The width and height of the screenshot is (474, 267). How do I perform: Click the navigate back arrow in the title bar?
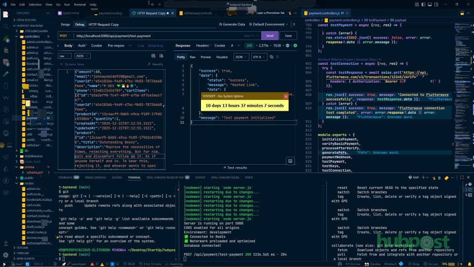tap(153, 4)
